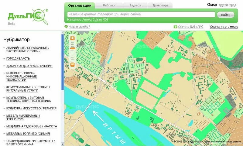Open Лицензионное соглашение link on map
Viewport: 243px width, 146px height.
224,141
